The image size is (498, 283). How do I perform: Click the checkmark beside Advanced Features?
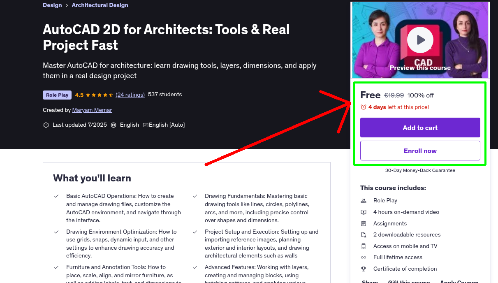[195, 267]
